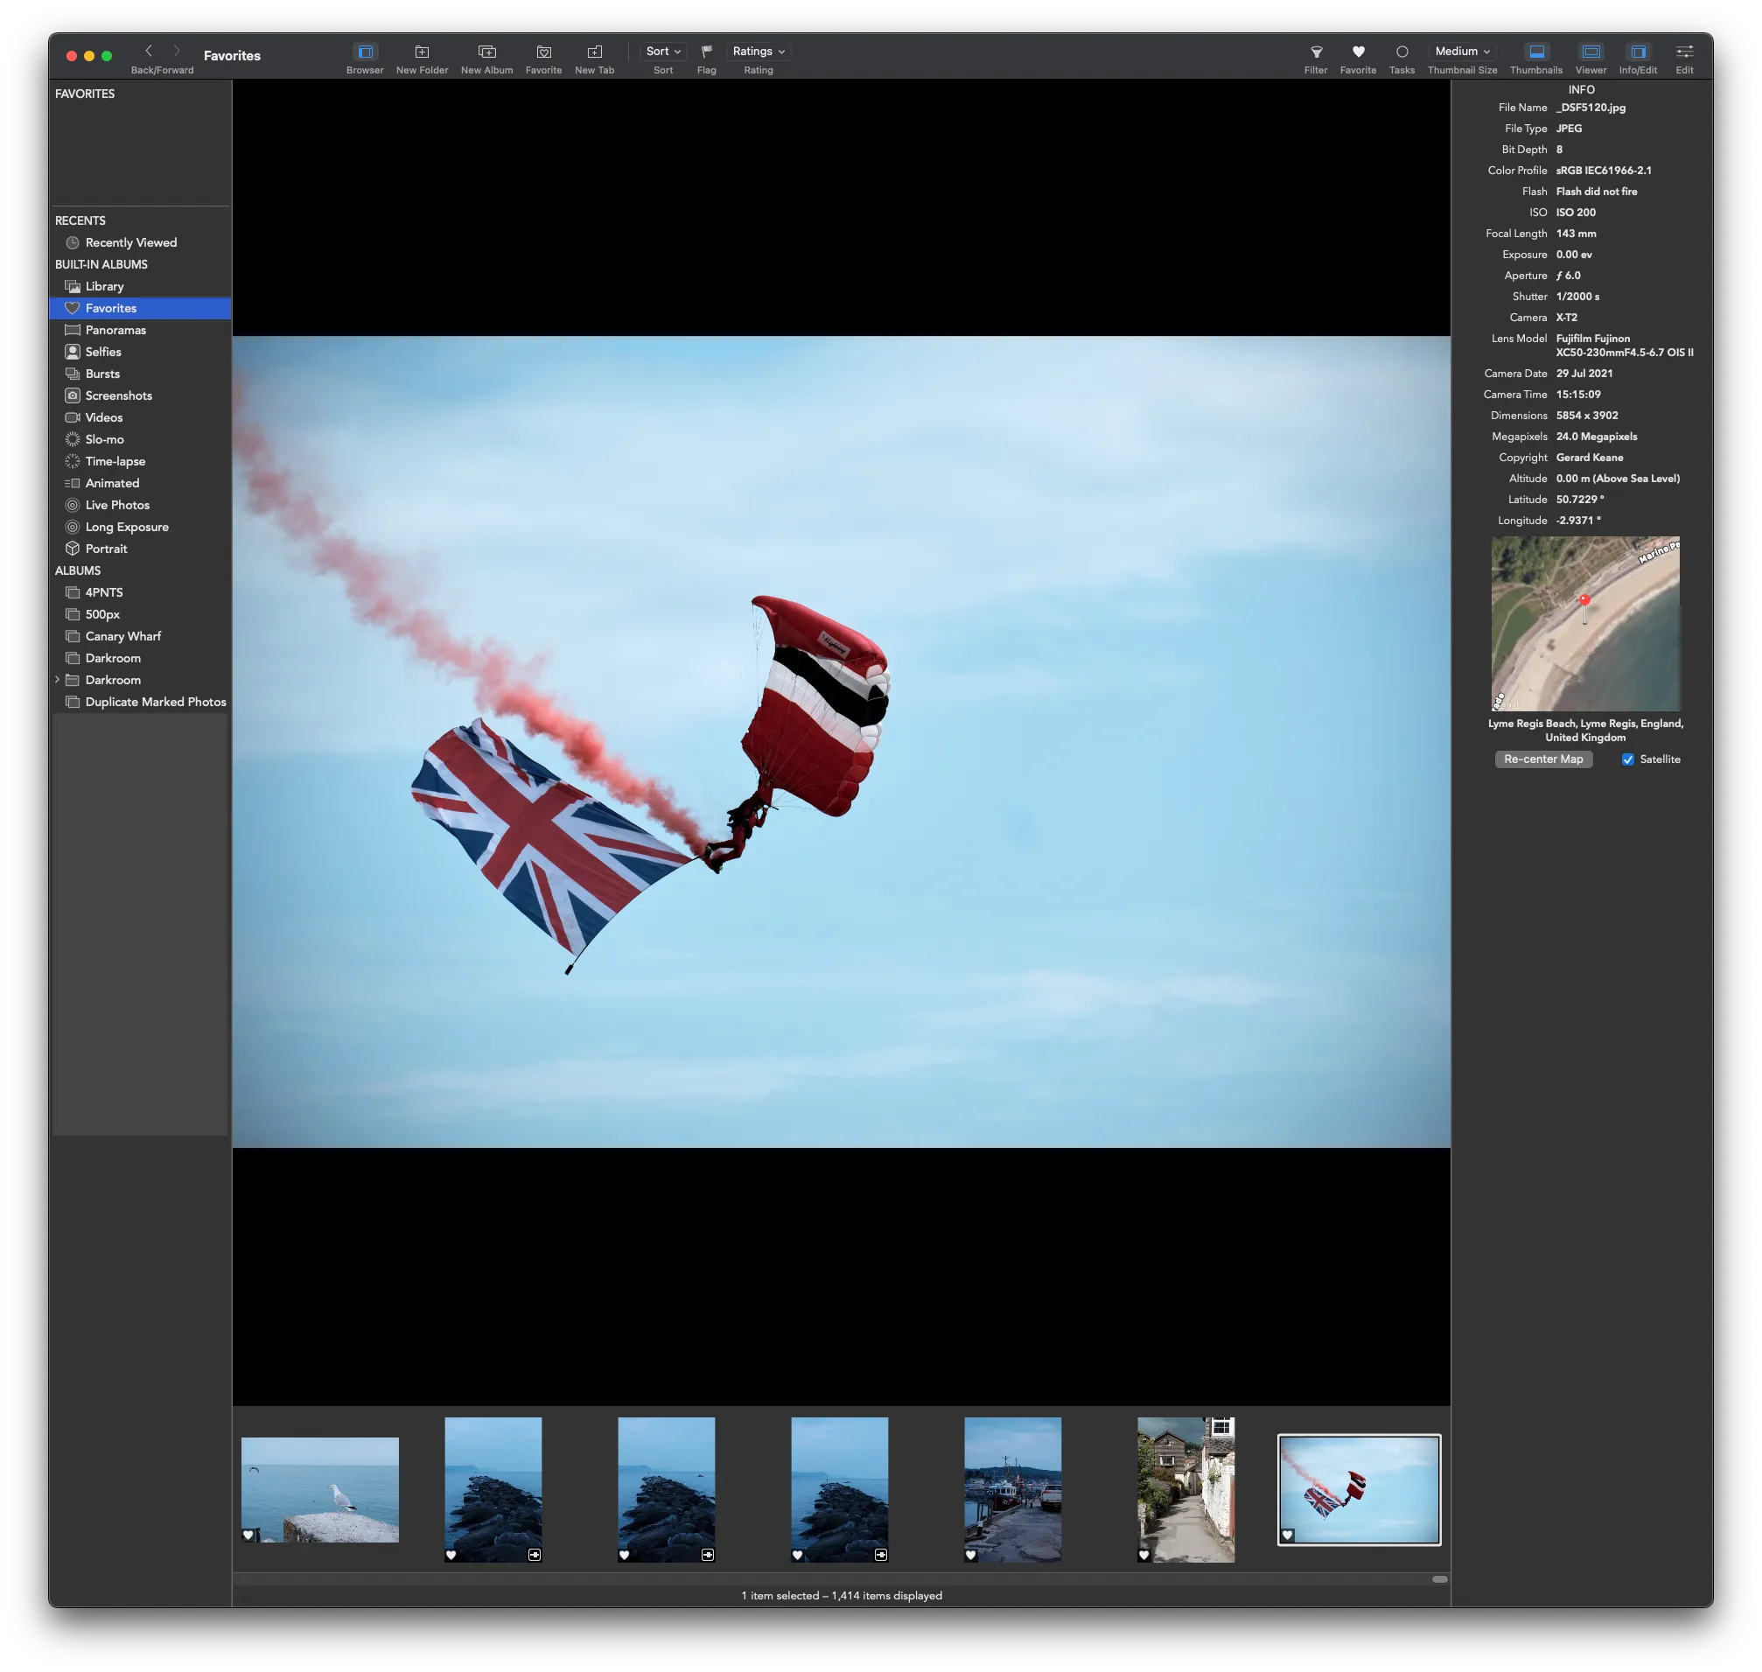The height and width of the screenshot is (1672, 1762).
Task: Select the seagull photo thumbnail
Action: coord(320,1489)
